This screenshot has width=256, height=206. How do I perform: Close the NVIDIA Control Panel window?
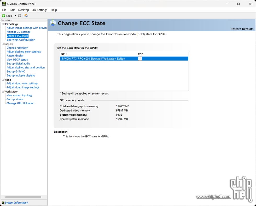[250, 4]
